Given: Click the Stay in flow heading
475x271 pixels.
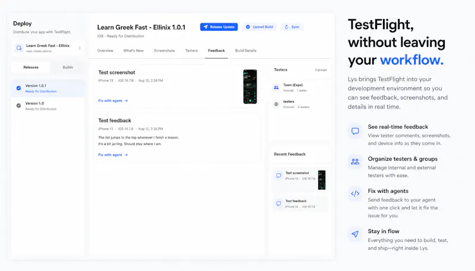Looking at the screenshot, I should [x=384, y=231].
